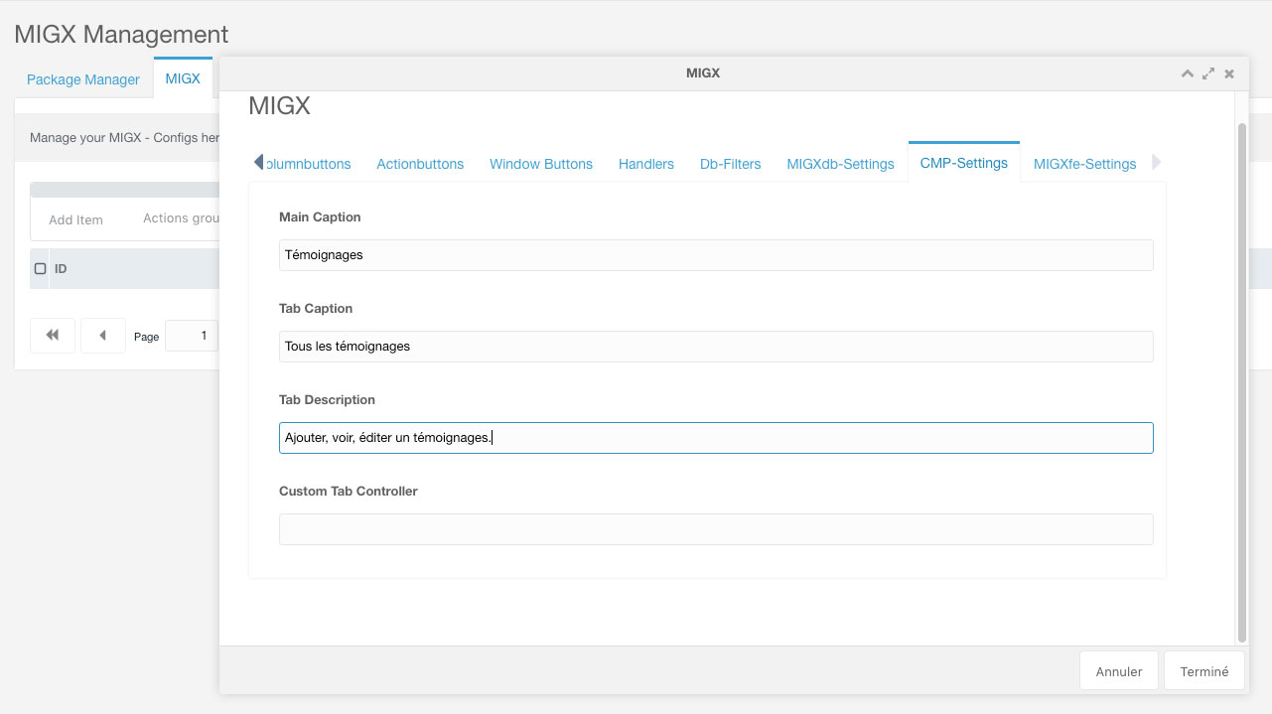The image size is (1272, 714).
Task: Go to first page of grid
Action: tap(53, 336)
